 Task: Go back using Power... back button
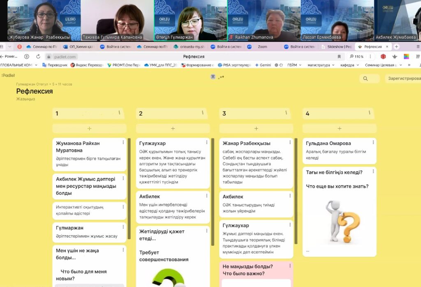(9, 56)
